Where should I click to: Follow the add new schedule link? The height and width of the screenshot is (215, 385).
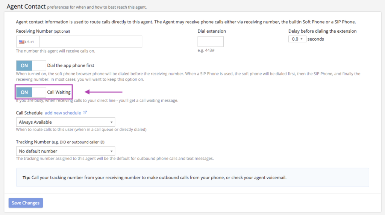(x=62, y=113)
